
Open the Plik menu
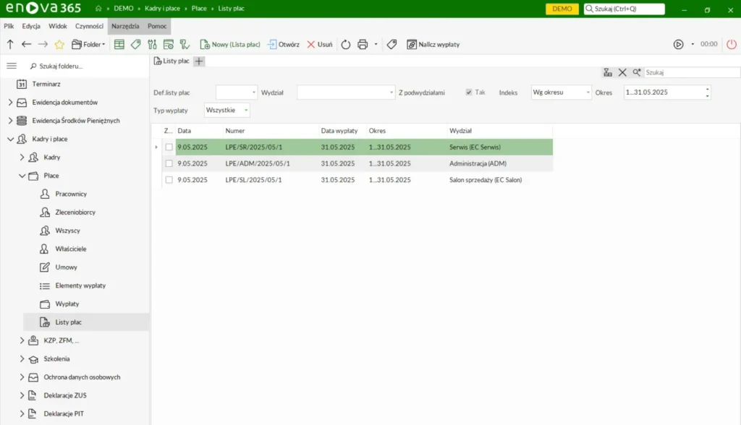point(9,27)
